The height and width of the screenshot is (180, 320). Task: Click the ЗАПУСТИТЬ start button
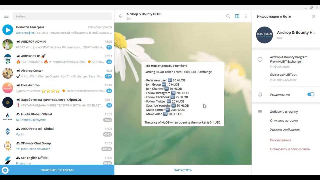pos(183,170)
